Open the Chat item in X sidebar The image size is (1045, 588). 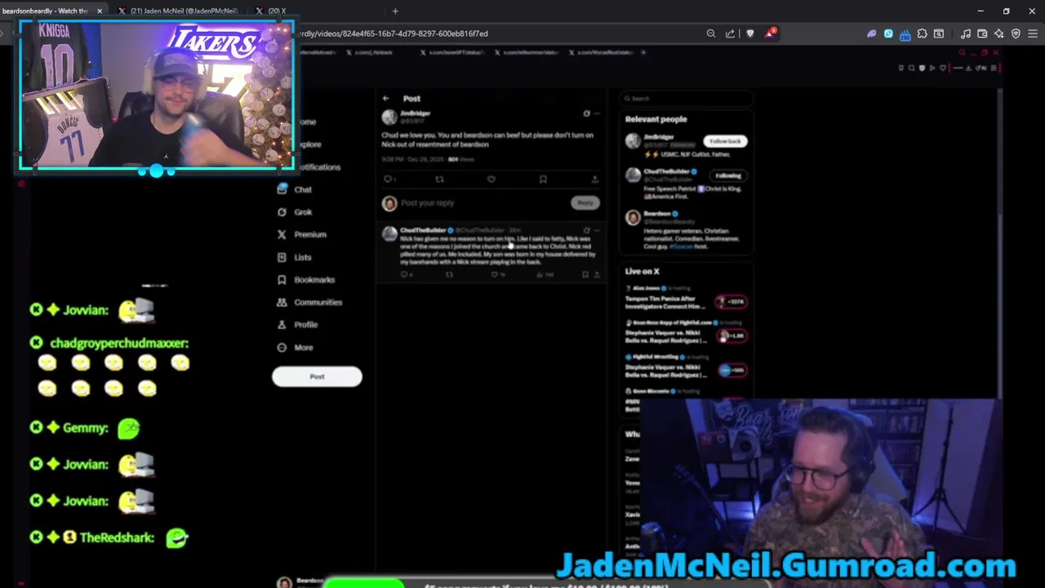295,189
